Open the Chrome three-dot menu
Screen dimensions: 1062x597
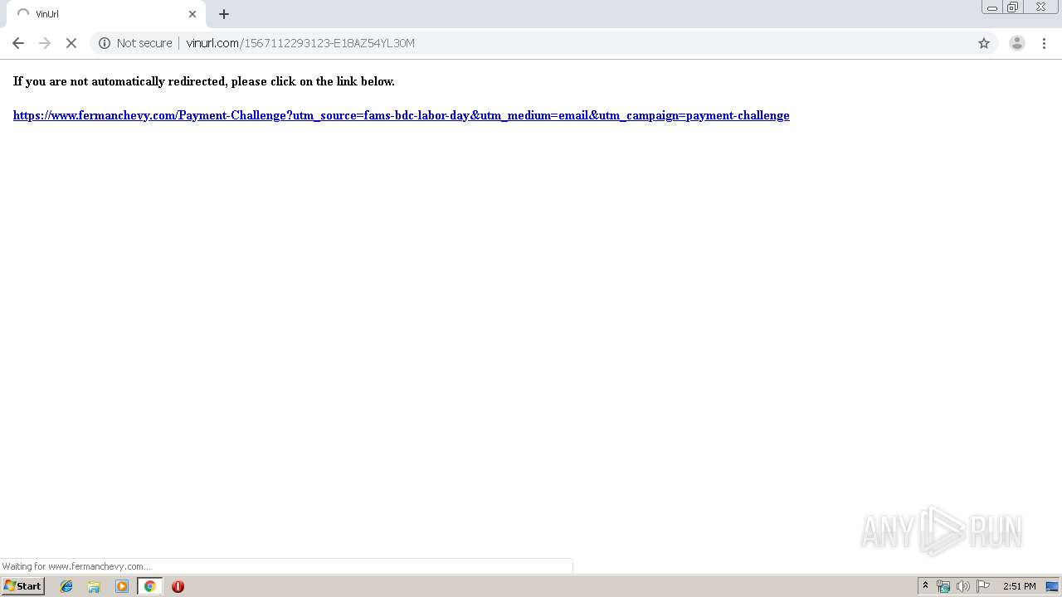coord(1044,43)
